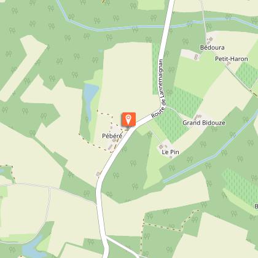Click the vineyard patch below Petit-Haron
This screenshot has height=258, width=258.
(x=247, y=75)
